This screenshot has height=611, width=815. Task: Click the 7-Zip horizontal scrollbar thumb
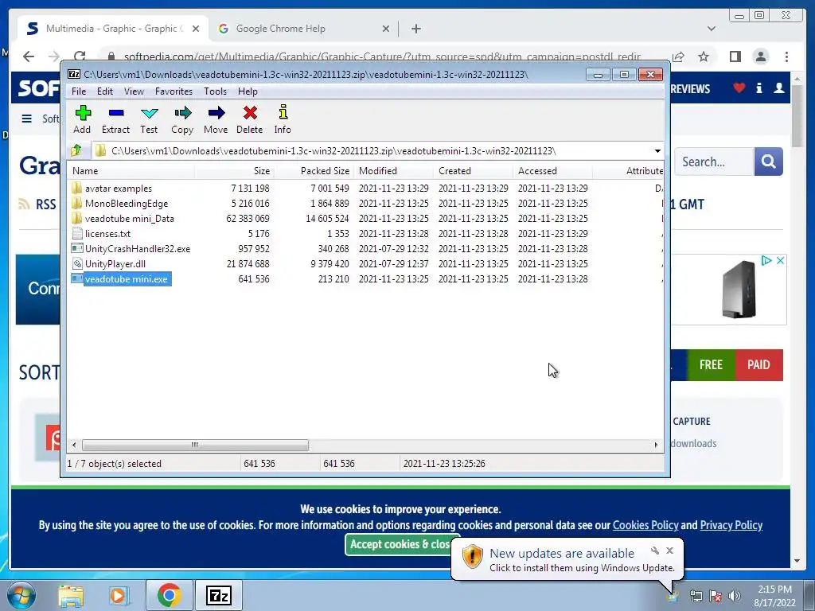click(195, 445)
